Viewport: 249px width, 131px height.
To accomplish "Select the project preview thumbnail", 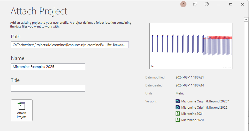I will pos(191,46).
